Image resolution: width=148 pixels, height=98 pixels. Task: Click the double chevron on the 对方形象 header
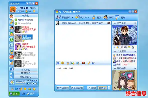coord(135,23)
